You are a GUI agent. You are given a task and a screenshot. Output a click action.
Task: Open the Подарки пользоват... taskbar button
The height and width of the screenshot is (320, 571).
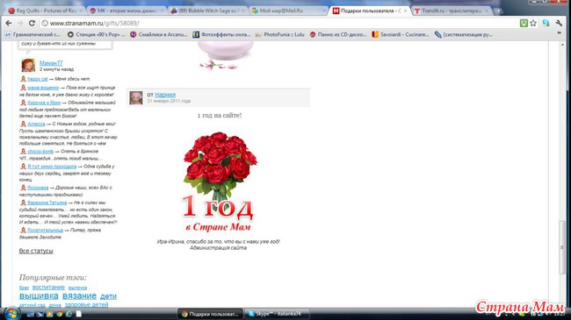[210, 314]
